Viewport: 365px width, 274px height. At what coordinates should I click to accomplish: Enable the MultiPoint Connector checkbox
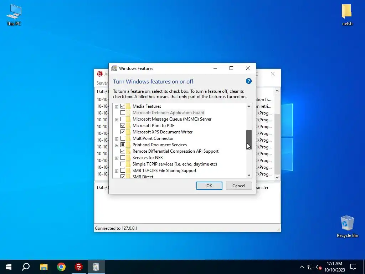(x=123, y=138)
